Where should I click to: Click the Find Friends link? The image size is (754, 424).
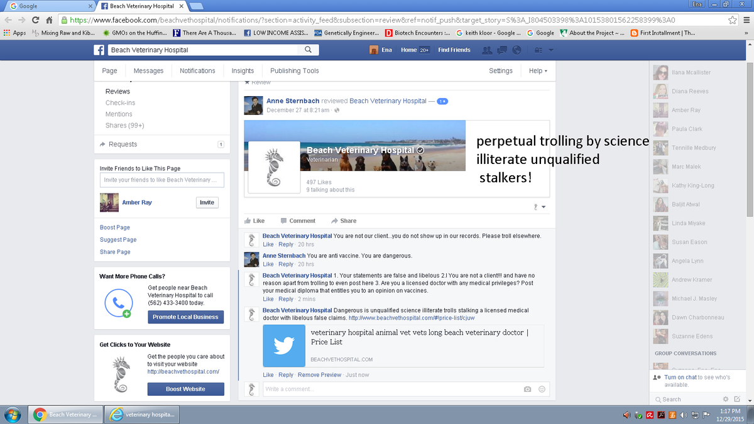click(x=454, y=50)
